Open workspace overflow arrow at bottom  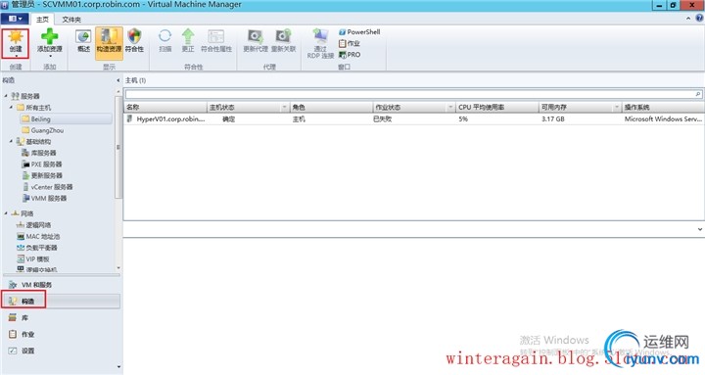tap(118, 367)
